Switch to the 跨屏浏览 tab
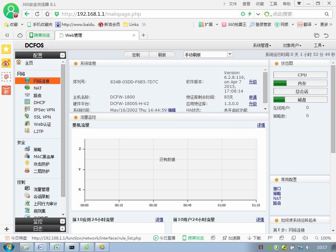This screenshot has width=336, height=252. tap(40, 35)
